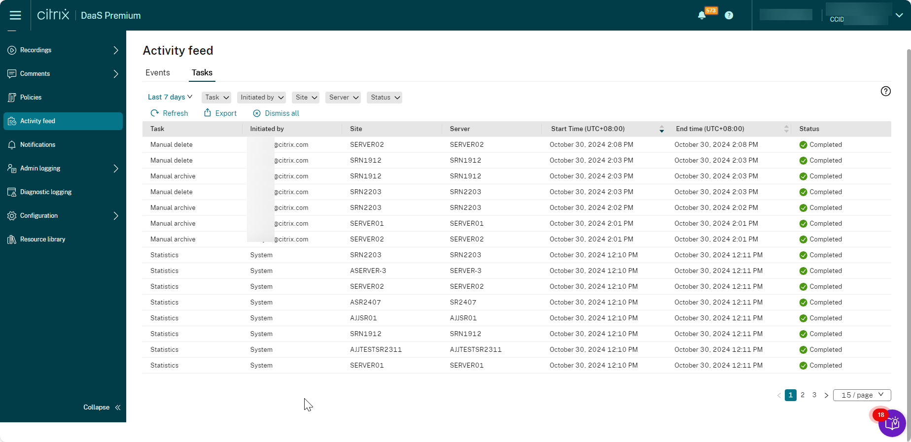The width and height of the screenshot is (911, 442).
Task: Open the hamburger navigation menu
Action: [x=15, y=15]
